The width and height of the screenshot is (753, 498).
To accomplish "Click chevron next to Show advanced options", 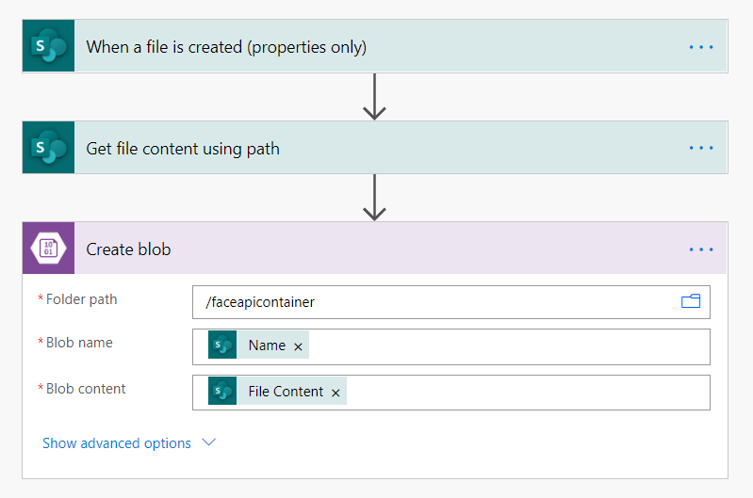I will [209, 442].
